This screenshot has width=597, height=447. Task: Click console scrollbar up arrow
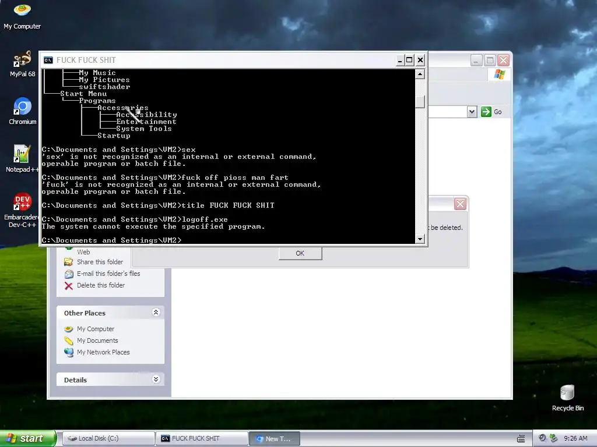420,74
